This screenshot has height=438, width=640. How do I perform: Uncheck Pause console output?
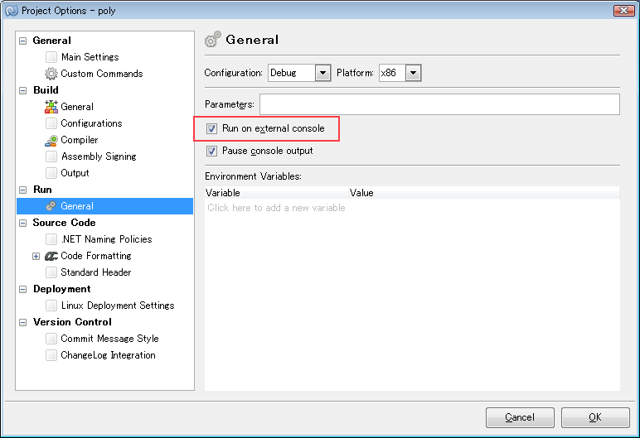click(211, 151)
